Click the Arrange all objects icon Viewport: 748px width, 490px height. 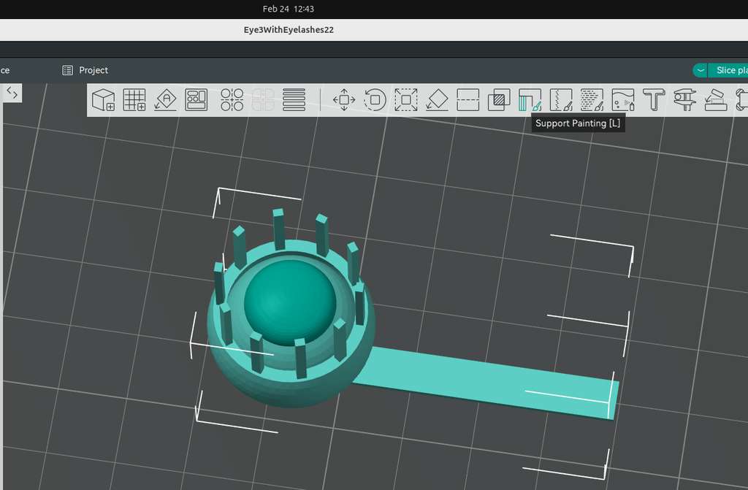coord(196,100)
